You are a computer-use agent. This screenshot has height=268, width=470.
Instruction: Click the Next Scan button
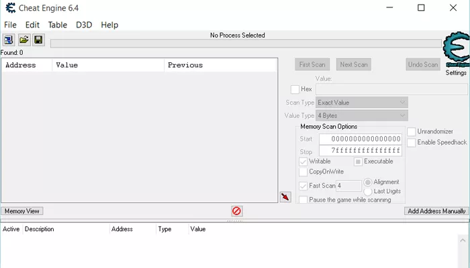point(354,64)
